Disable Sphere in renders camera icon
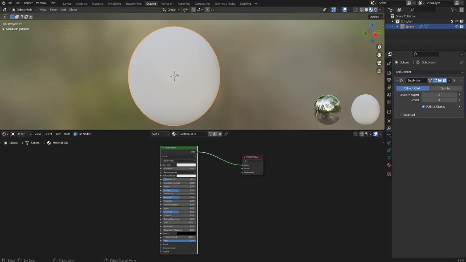Viewport: 466px width, 262px height. pyautogui.click(x=462, y=27)
